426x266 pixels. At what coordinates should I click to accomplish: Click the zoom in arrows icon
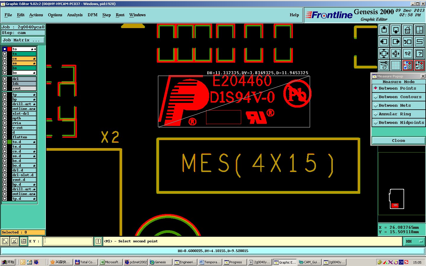click(384, 53)
